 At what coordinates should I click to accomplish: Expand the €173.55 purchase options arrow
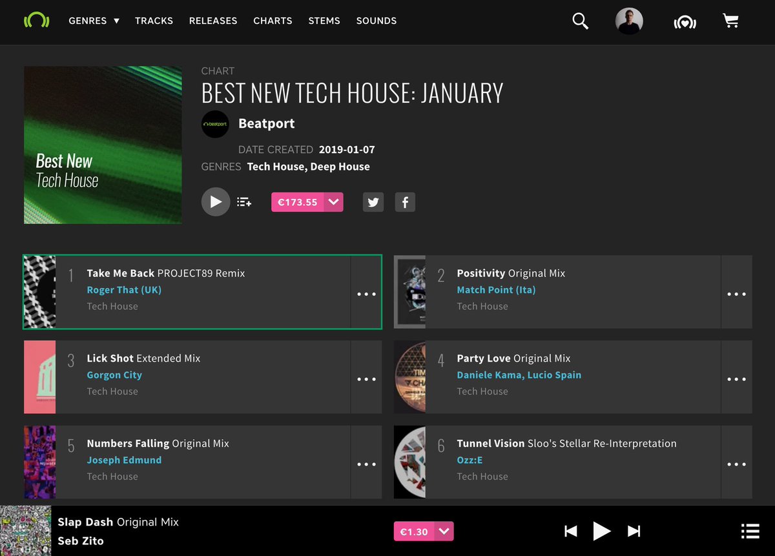click(x=333, y=202)
